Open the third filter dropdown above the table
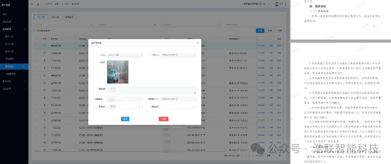The height and width of the screenshot is (164, 391). (x=191, y=25)
